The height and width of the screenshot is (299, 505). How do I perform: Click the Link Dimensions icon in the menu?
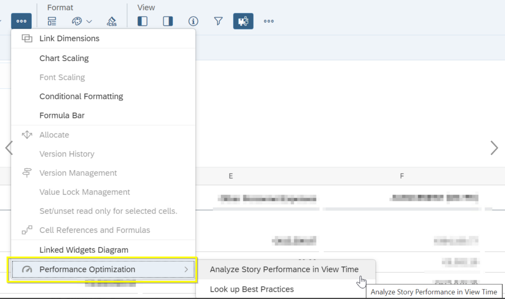point(27,38)
